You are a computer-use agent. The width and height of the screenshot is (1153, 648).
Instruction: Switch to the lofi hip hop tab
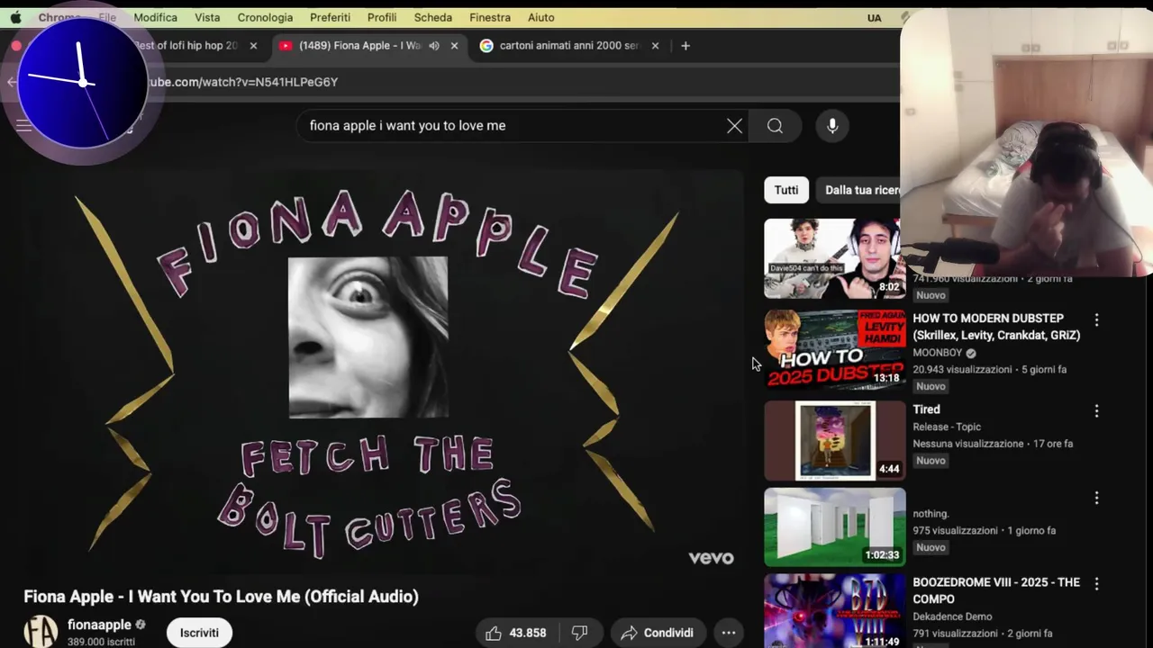pyautogui.click(x=187, y=45)
